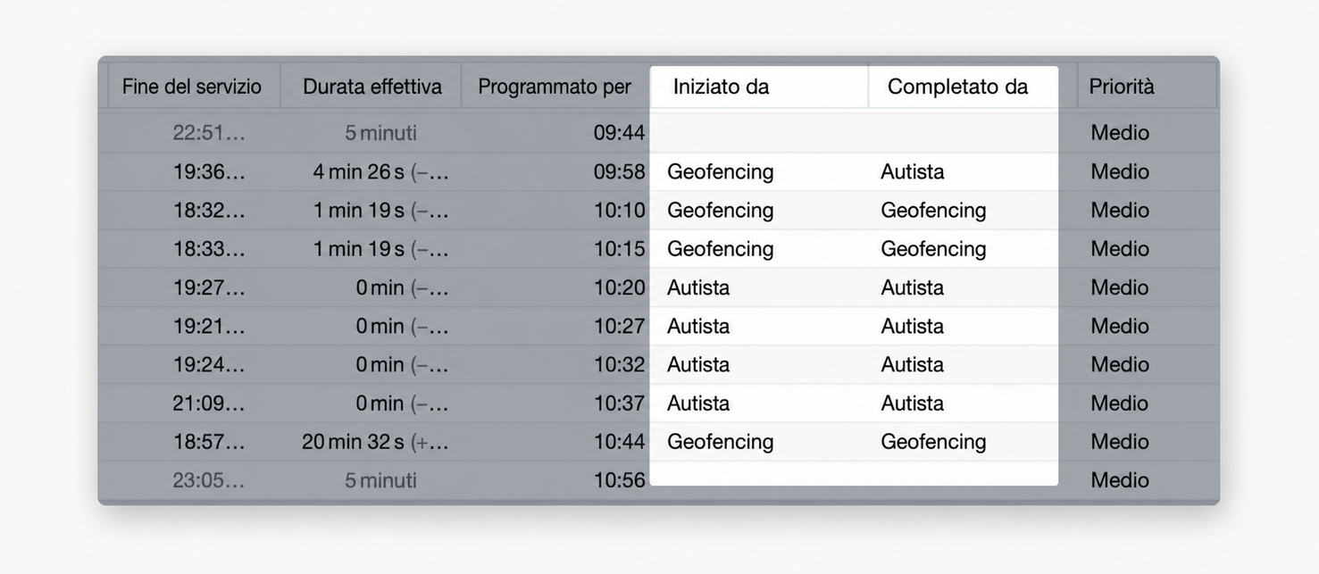
Task: Sort by the Programmato per column header
Action: (x=555, y=87)
